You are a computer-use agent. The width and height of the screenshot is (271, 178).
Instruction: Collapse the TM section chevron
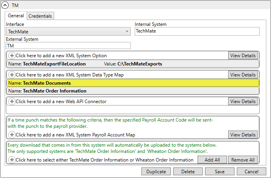(x=5, y=5)
